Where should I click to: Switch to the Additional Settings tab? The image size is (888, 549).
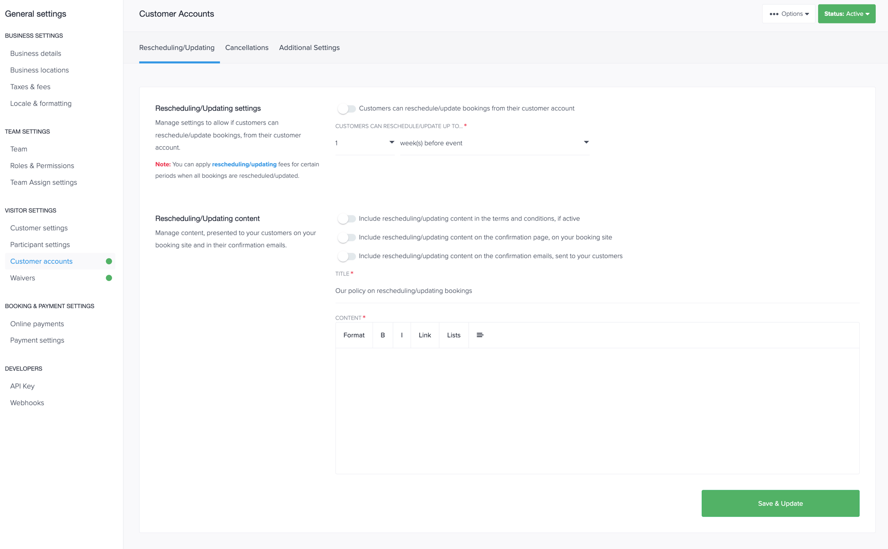click(x=309, y=48)
